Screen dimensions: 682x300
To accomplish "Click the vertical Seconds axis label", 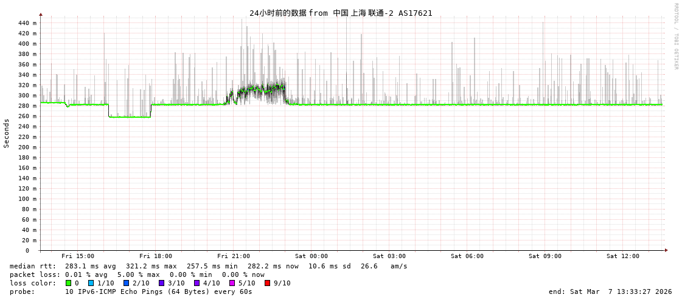I will [x=7, y=133].
